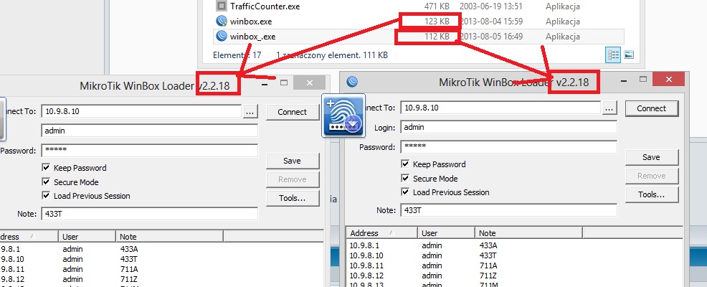Select 10.9.8.11 row in right WinBox list

[514, 265]
